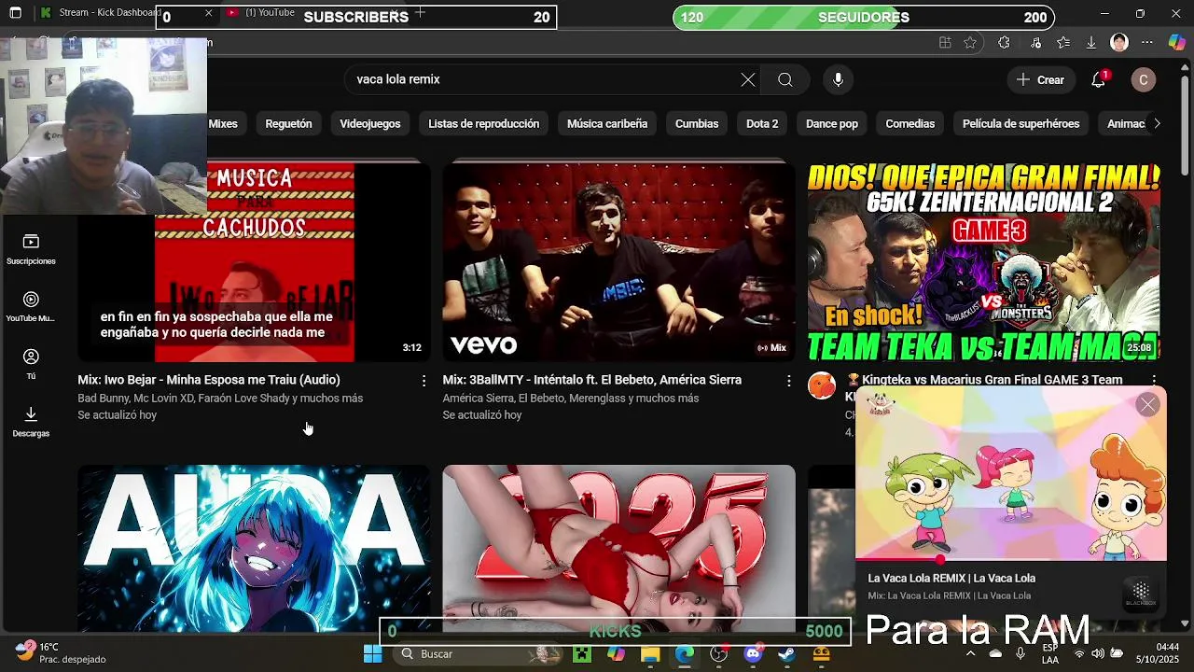Open the browser profile picture
The height and width of the screenshot is (672, 1194).
[1119, 42]
